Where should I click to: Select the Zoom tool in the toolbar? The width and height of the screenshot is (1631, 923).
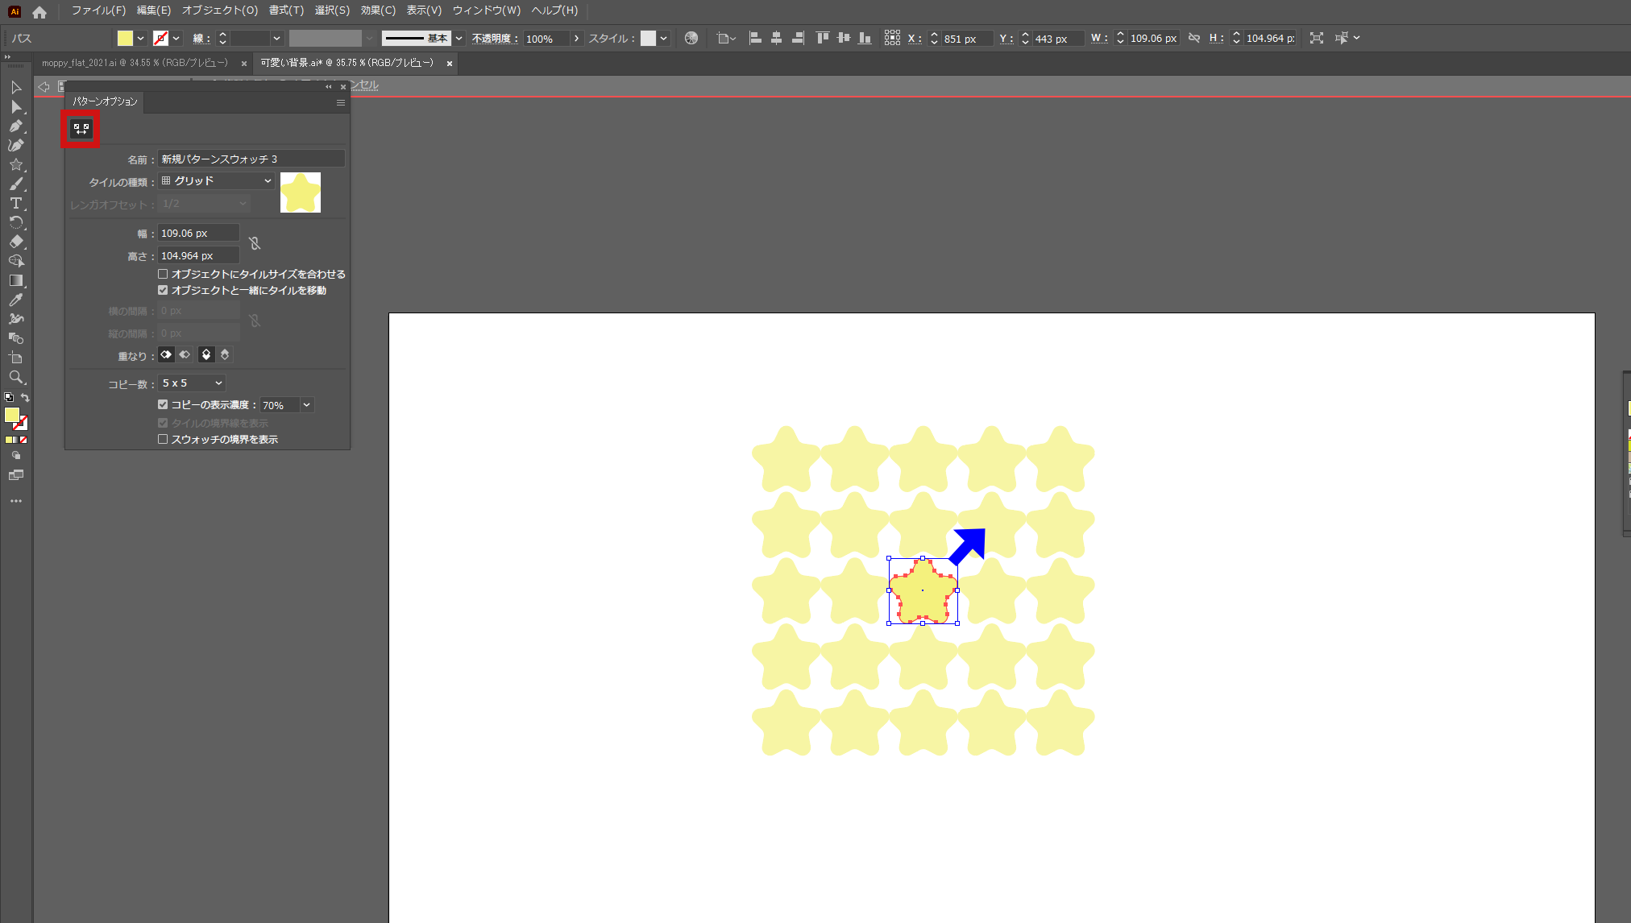[x=15, y=377]
